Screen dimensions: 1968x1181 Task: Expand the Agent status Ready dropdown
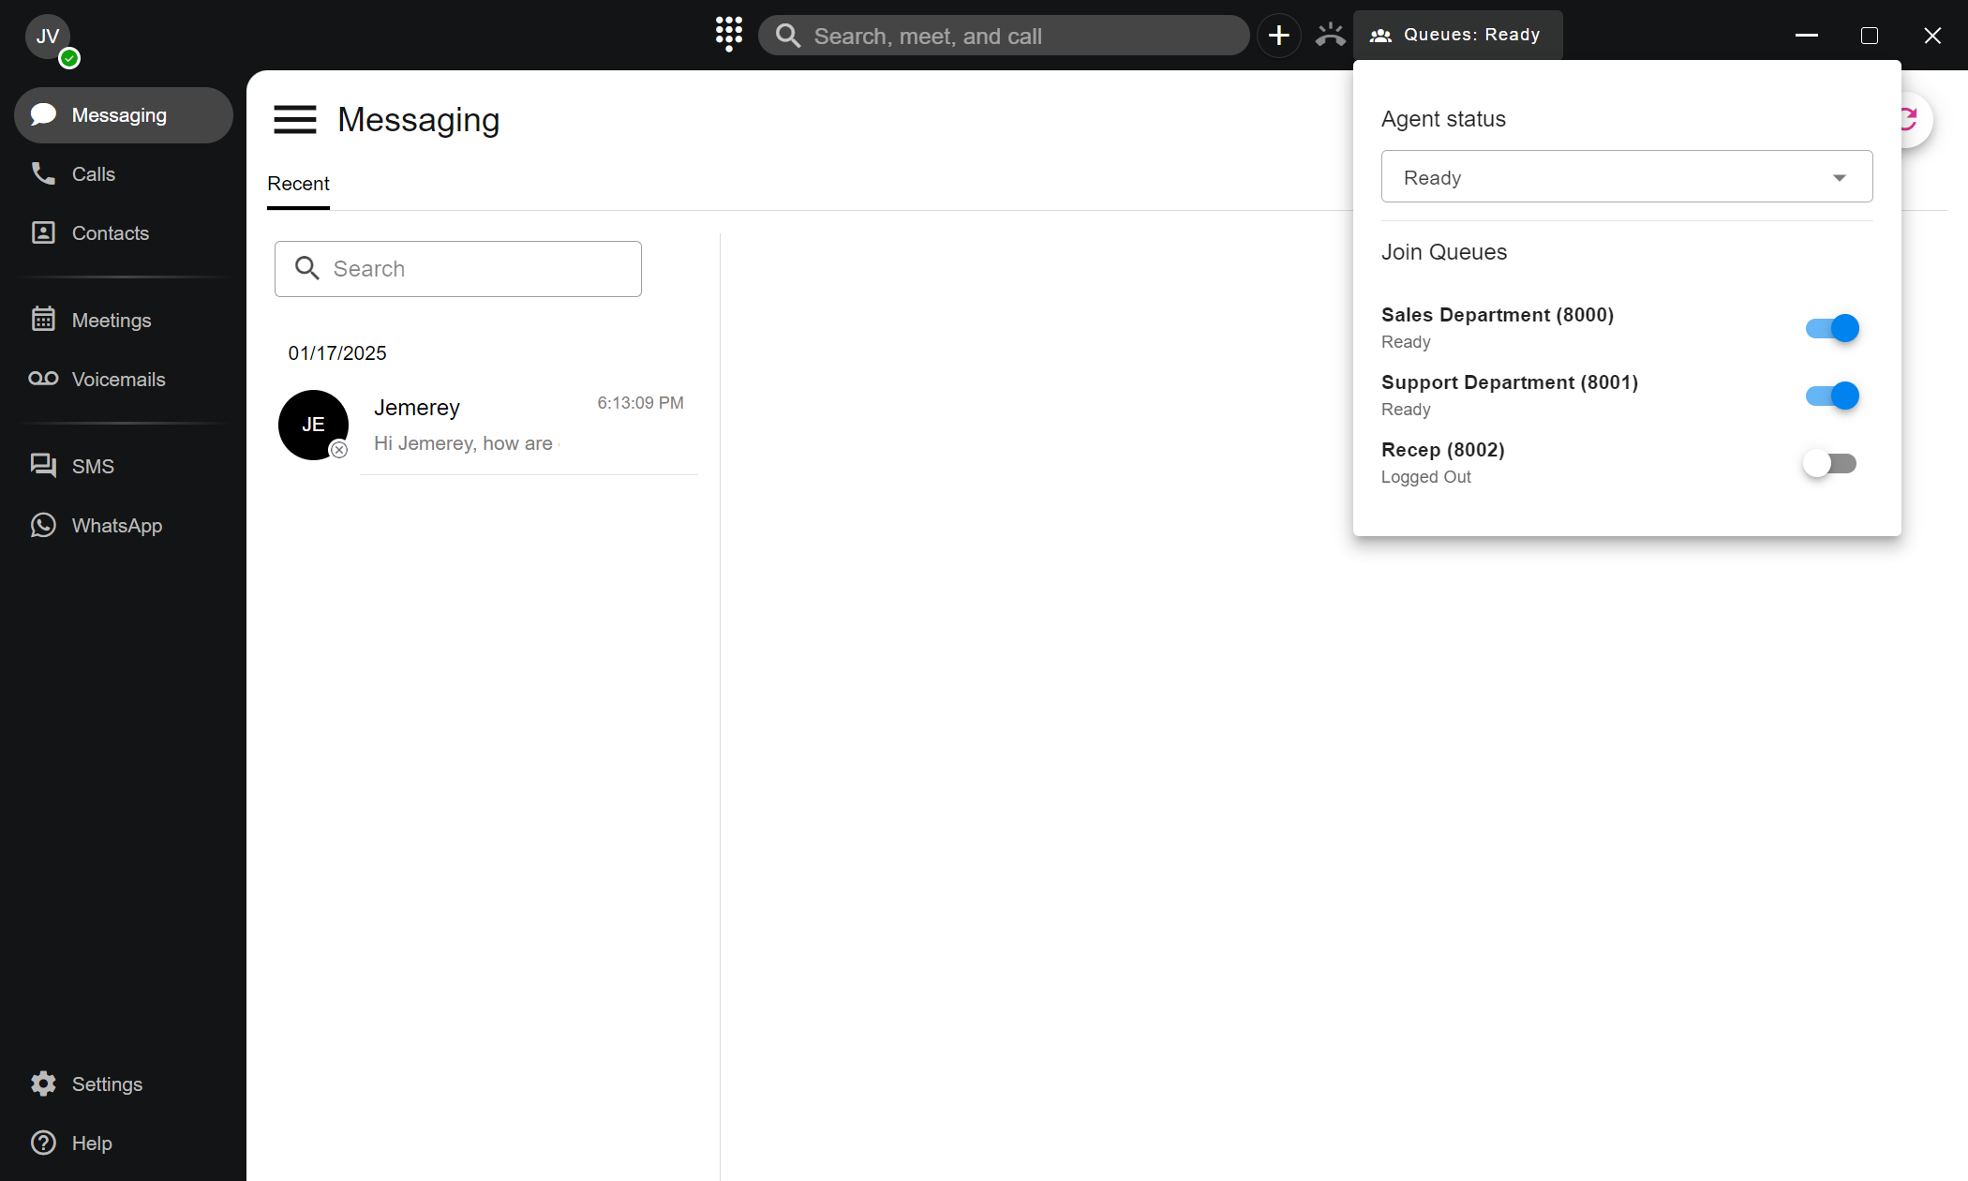(1626, 177)
